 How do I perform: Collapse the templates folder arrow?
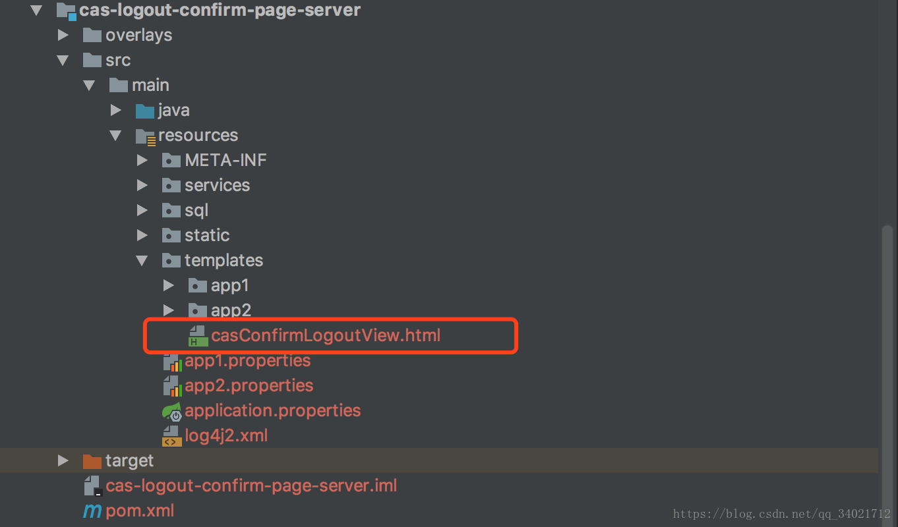[142, 260]
